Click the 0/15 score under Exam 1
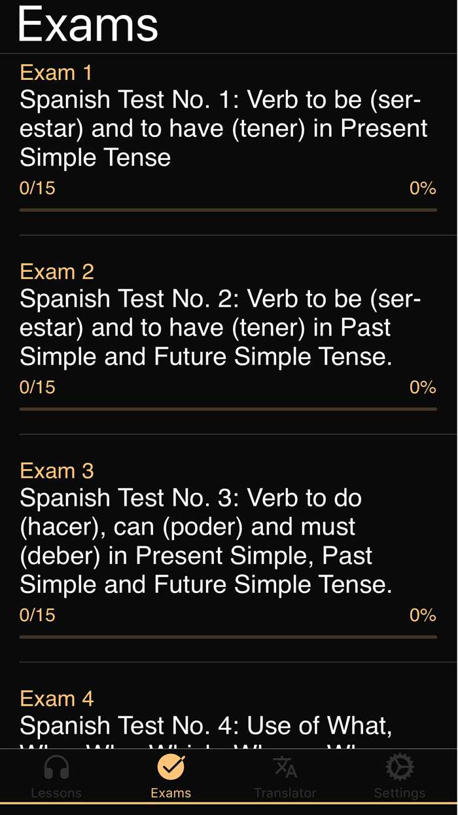 37,188
